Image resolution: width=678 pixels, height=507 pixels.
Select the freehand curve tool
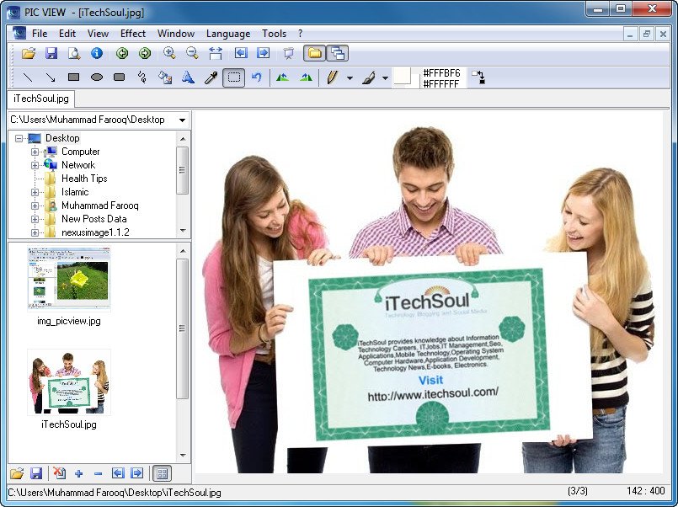141,77
